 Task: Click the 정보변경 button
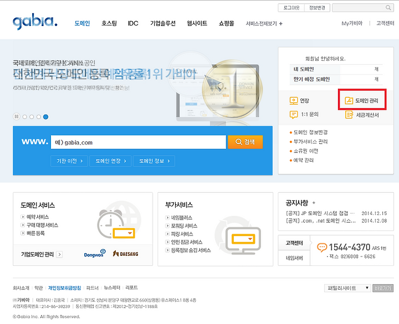point(317,8)
